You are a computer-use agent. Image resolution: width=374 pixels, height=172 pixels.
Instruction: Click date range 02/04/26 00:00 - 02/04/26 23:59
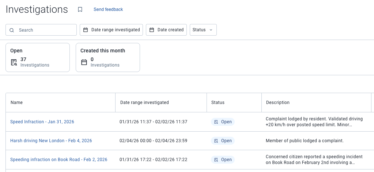click(154, 141)
